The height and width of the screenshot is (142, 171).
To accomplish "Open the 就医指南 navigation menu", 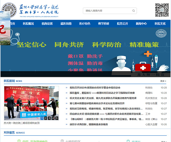I will tap(66, 24).
